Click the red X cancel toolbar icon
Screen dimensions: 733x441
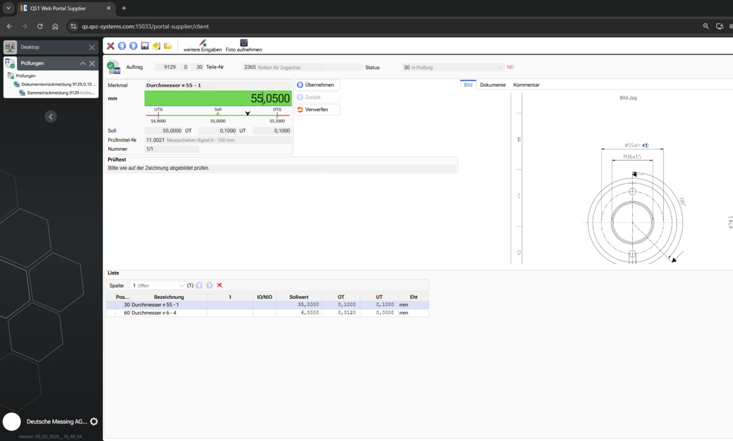(x=111, y=46)
